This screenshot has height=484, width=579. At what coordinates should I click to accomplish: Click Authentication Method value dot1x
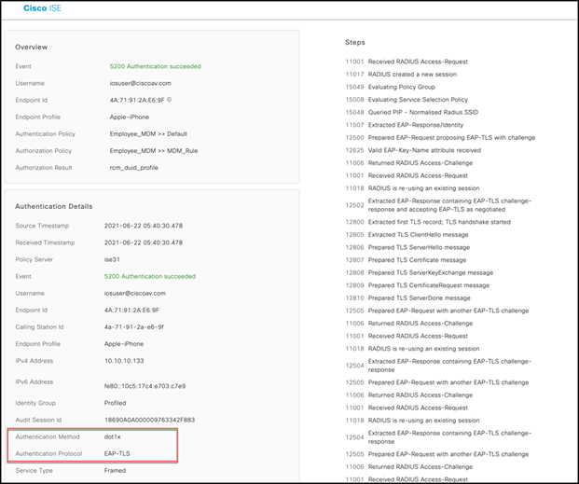pos(112,437)
